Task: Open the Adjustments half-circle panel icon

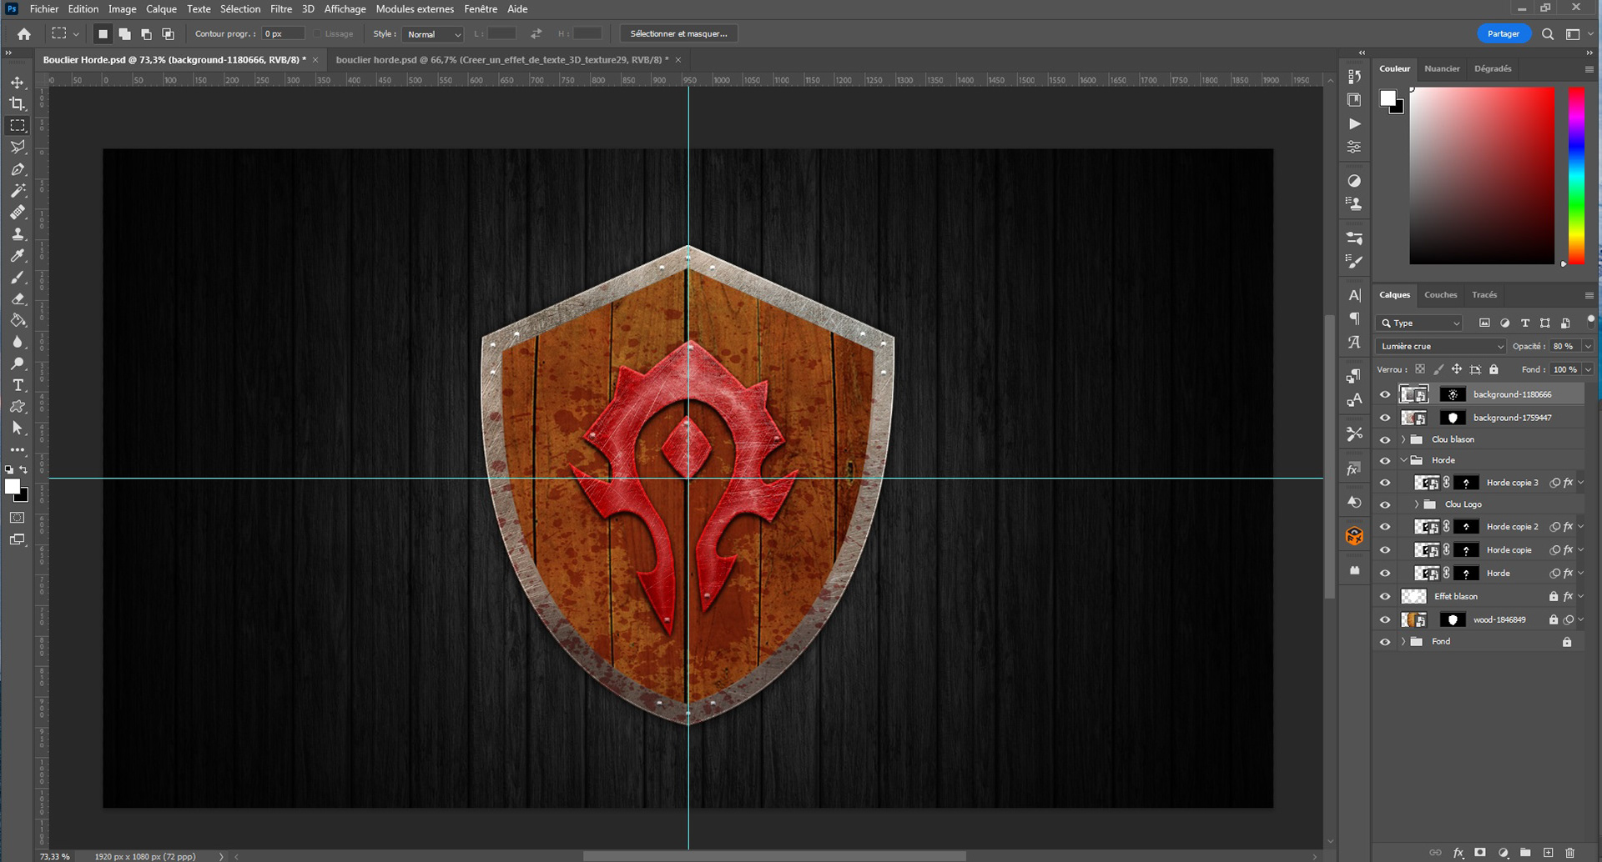Action: (x=1354, y=180)
